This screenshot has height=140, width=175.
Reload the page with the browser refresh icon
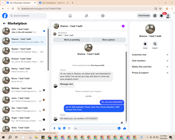(x=13, y=9)
